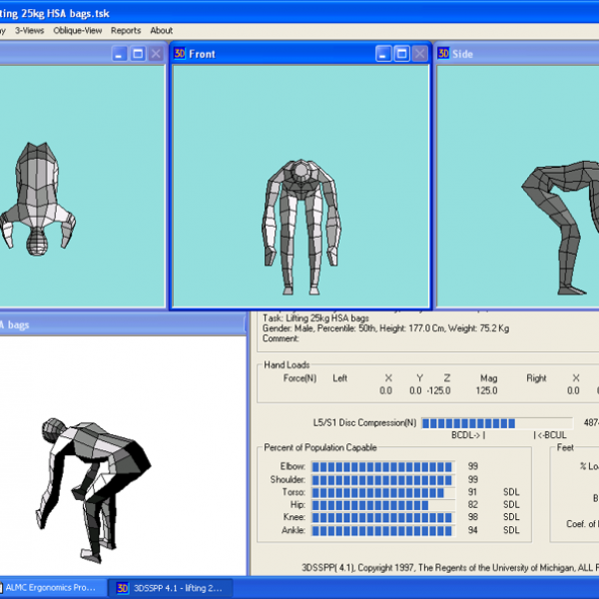Click the Ankle value 94
This screenshot has height=599, width=599.
[473, 530]
